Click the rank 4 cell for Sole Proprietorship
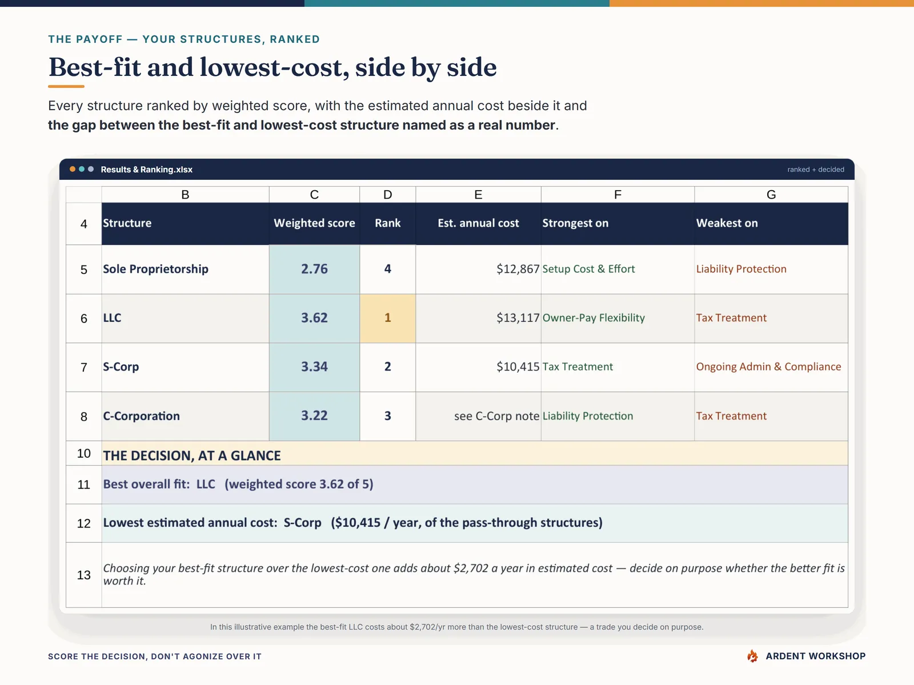The height and width of the screenshot is (685, 914). [388, 269]
